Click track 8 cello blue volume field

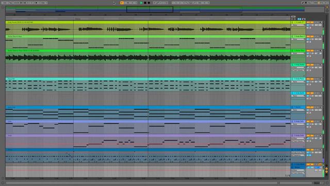[x=310, y=124]
